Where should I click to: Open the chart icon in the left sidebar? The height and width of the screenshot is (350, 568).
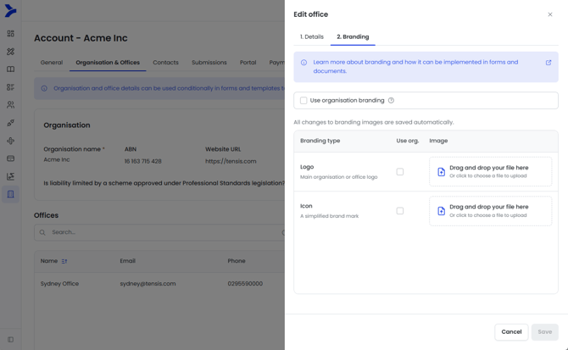tap(10, 176)
